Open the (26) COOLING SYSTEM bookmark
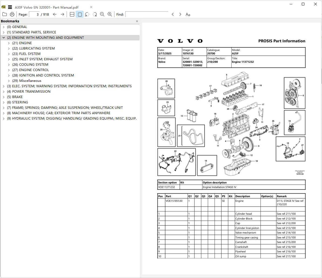Screen dimensions: 322x278 pyautogui.click(x=30, y=65)
